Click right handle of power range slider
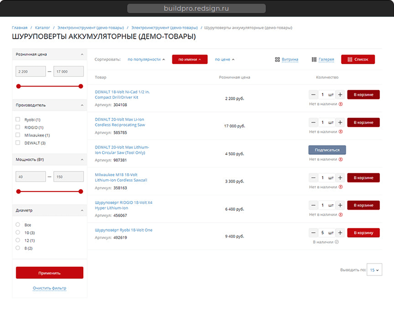394x310 pixels. [81, 191]
